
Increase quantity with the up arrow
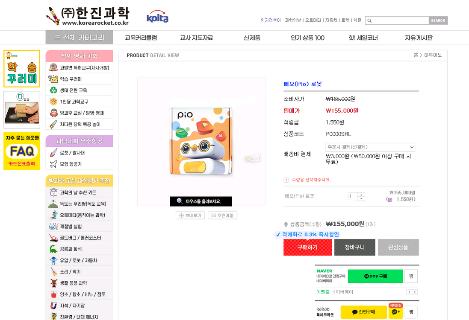click(361, 195)
